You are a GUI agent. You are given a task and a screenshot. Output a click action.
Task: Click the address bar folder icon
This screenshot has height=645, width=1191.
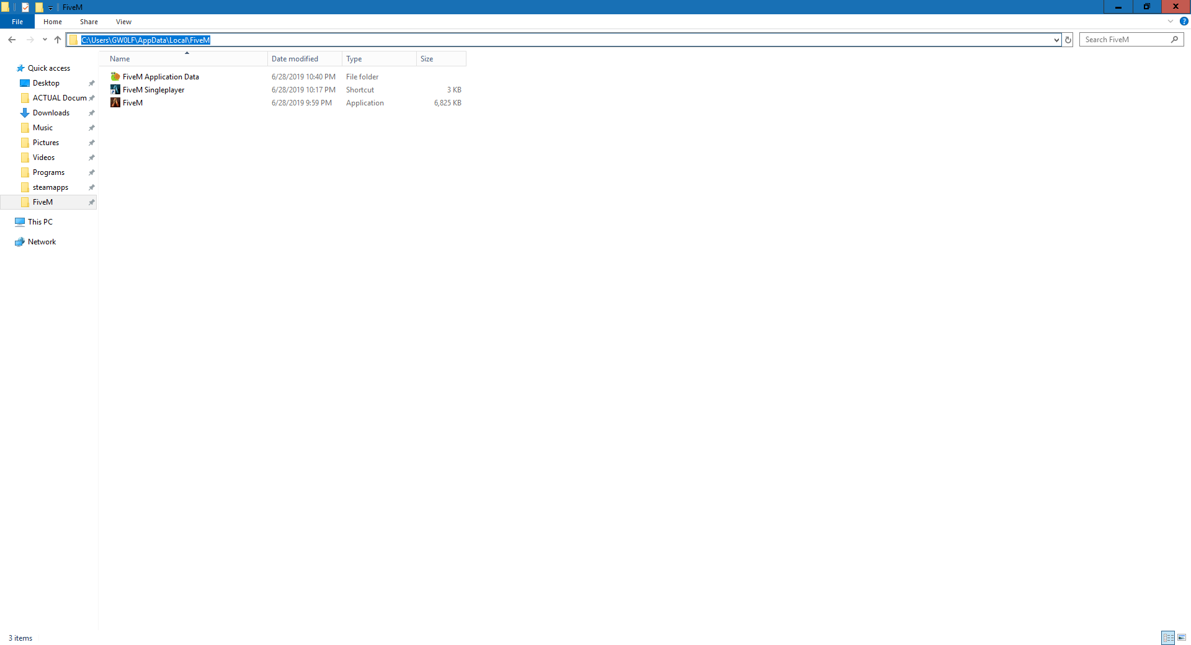point(73,40)
